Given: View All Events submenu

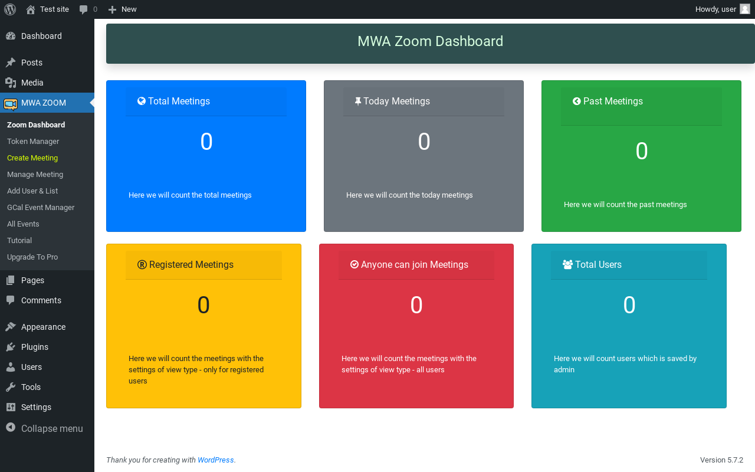Looking at the screenshot, I should point(23,224).
